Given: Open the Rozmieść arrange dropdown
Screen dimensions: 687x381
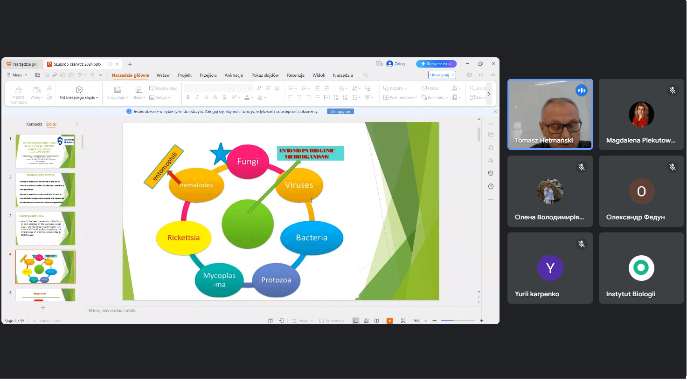Looking at the screenshot, I should pyautogui.click(x=435, y=97).
